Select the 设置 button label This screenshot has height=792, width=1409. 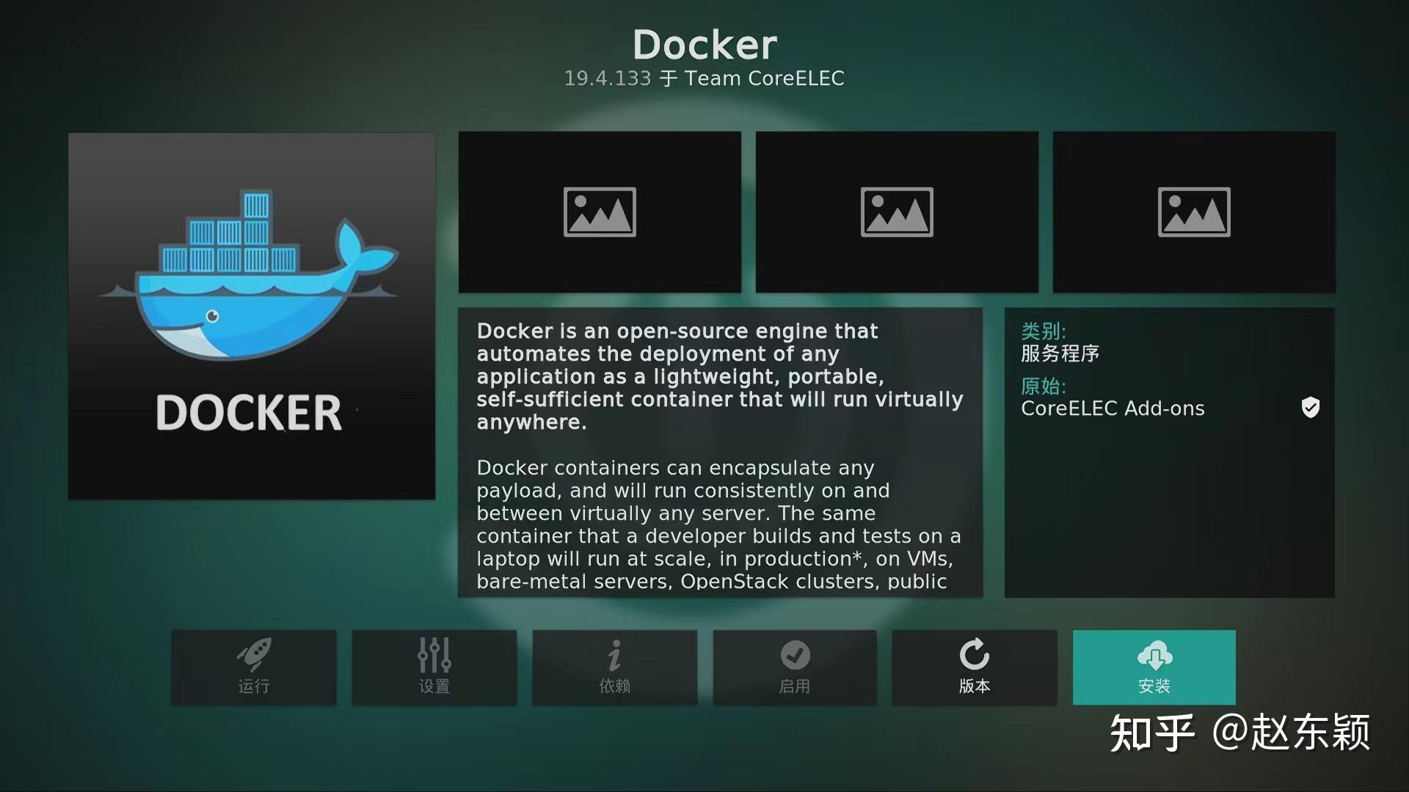[x=434, y=686]
